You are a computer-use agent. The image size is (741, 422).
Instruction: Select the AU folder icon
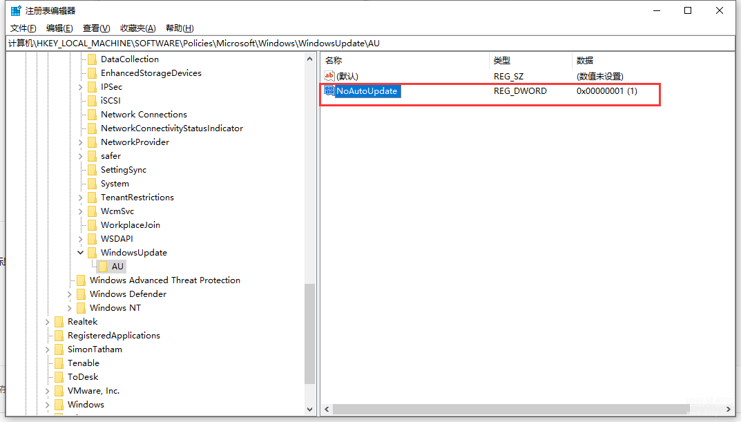pyautogui.click(x=104, y=267)
